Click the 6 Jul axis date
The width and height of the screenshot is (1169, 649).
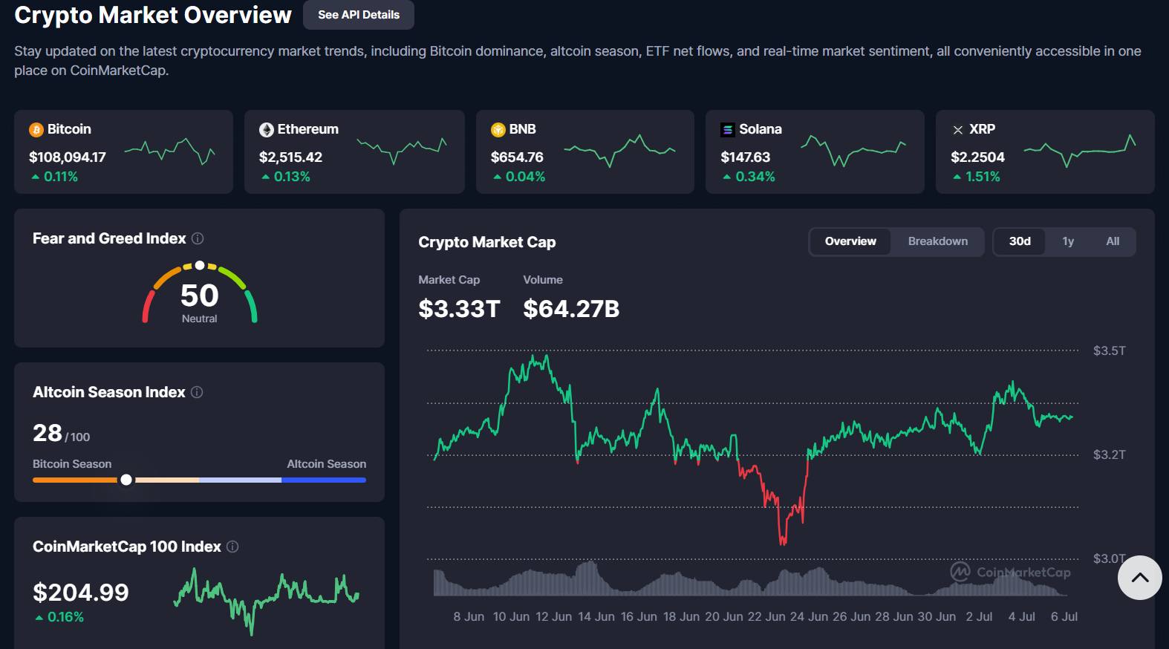pos(1064,617)
